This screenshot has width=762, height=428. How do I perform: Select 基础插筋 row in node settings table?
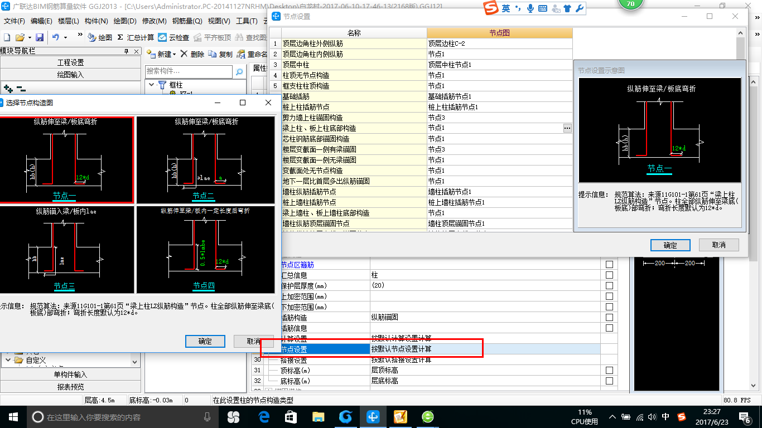click(421, 96)
